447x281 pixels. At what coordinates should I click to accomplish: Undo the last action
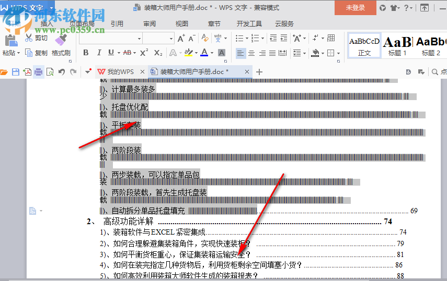62,72
